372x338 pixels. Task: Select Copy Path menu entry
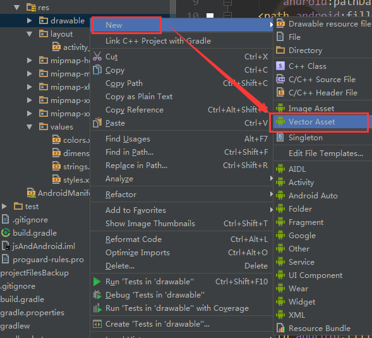click(x=182, y=83)
